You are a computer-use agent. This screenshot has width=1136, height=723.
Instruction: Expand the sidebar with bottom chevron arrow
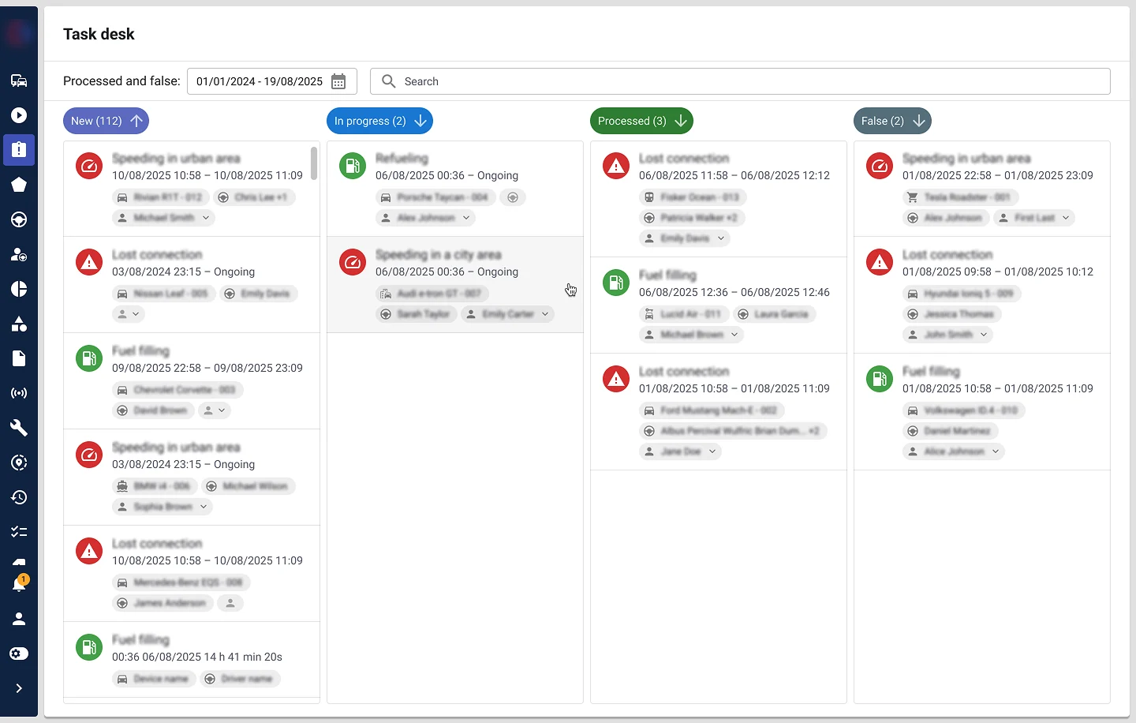(19, 688)
